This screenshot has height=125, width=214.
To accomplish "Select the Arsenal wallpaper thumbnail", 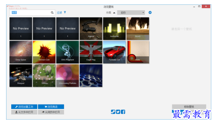I will (91, 29).
